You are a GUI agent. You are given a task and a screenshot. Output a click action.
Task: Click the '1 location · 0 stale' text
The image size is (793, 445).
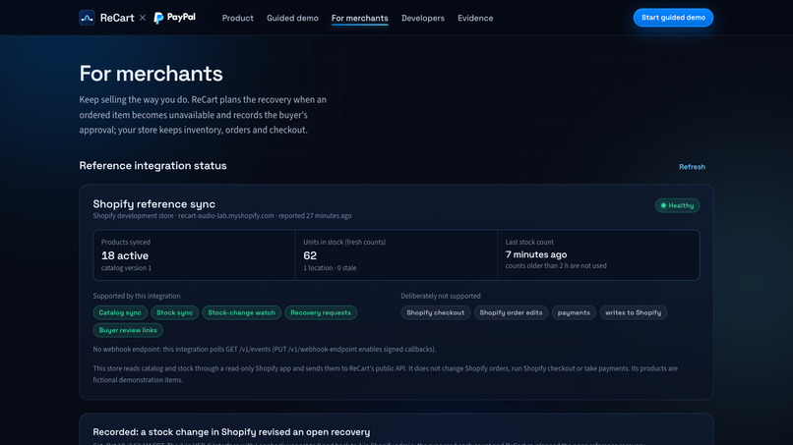click(330, 268)
